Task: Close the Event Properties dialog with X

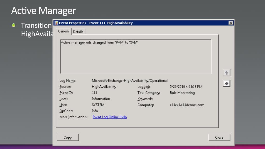Action: coord(231,23)
